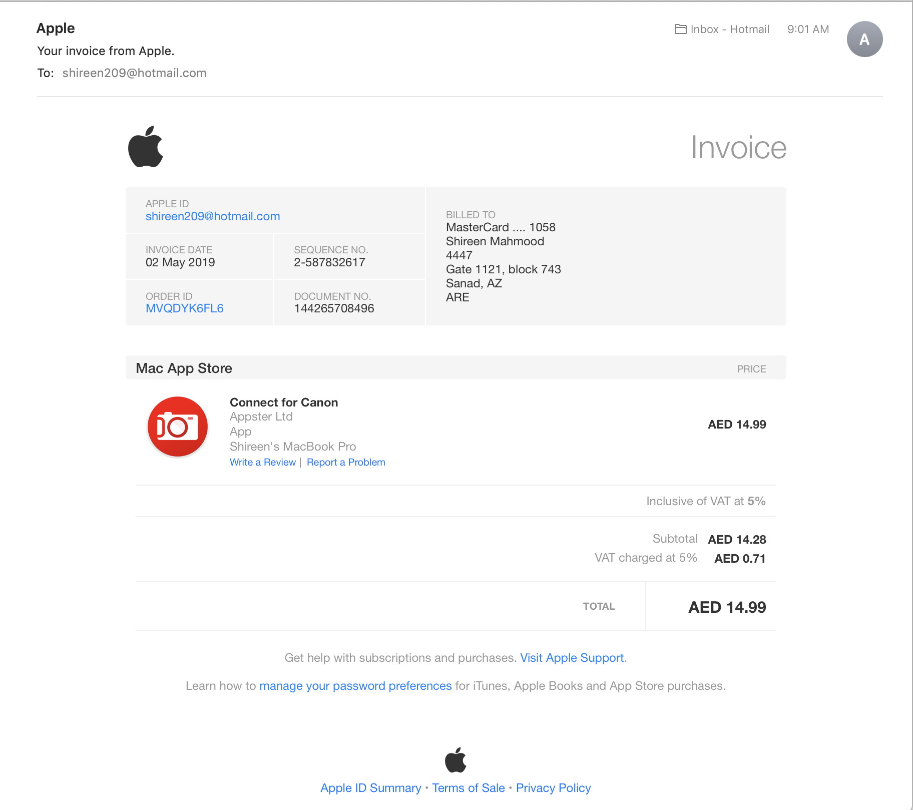Click the recipient address shireen209@hotmail.com in header
Viewport: 913px width, 810px height.
pos(134,73)
